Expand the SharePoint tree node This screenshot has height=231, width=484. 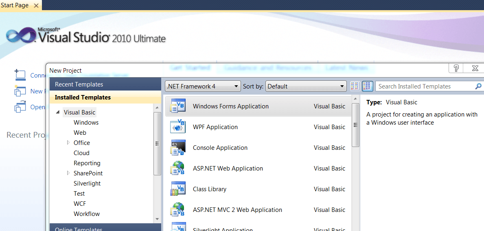point(68,173)
